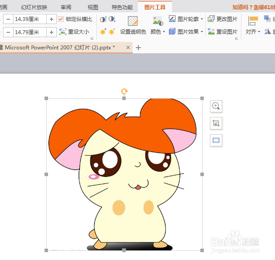275x260 pixels.
Task: Click the bring-forward layer icon at top right
Action: [x=267, y=19]
